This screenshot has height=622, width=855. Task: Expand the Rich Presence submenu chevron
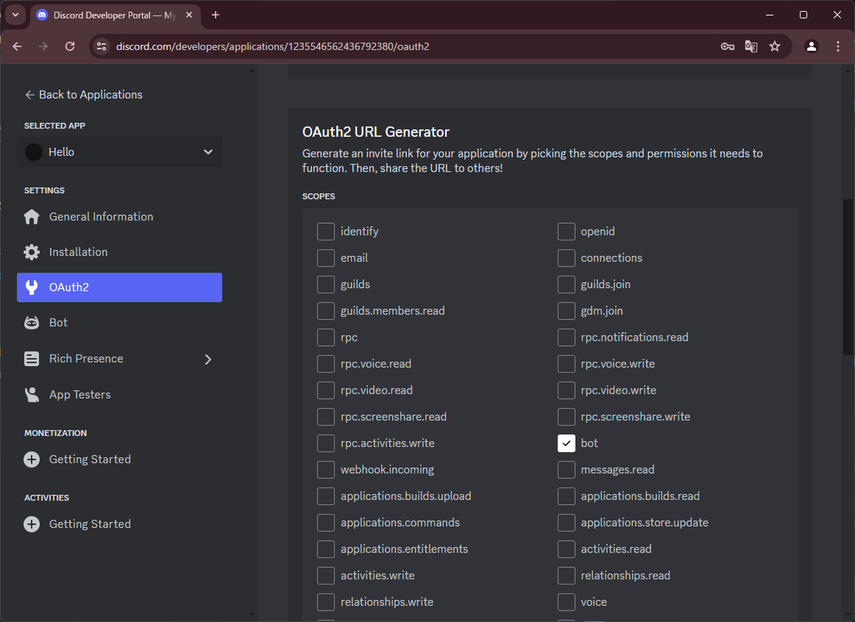pos(207,359)
